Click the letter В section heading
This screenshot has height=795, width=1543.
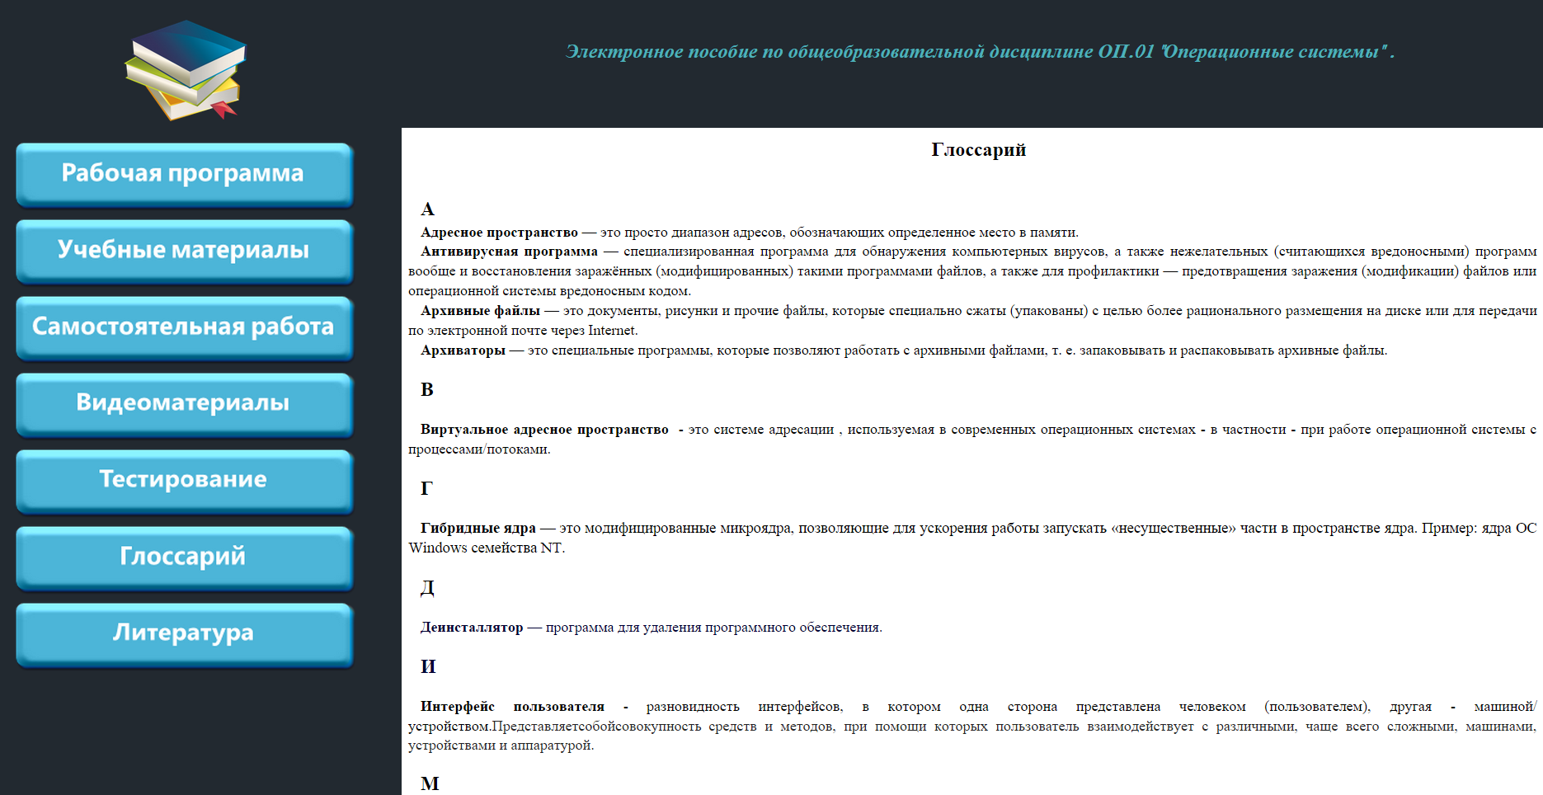coord(427,389)
